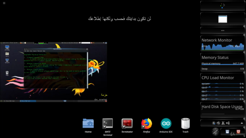The width and height of the screenshot is (246, 138).
Task: Click terminal scrollbar in embedded video
Action: pos(87,70)
